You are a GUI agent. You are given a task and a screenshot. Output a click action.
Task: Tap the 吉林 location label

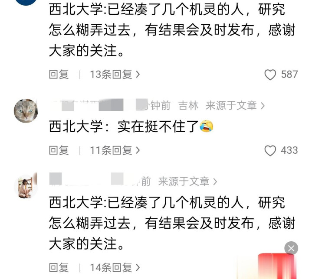tap(188, 105)
